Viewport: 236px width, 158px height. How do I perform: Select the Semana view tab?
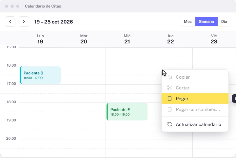206,22
